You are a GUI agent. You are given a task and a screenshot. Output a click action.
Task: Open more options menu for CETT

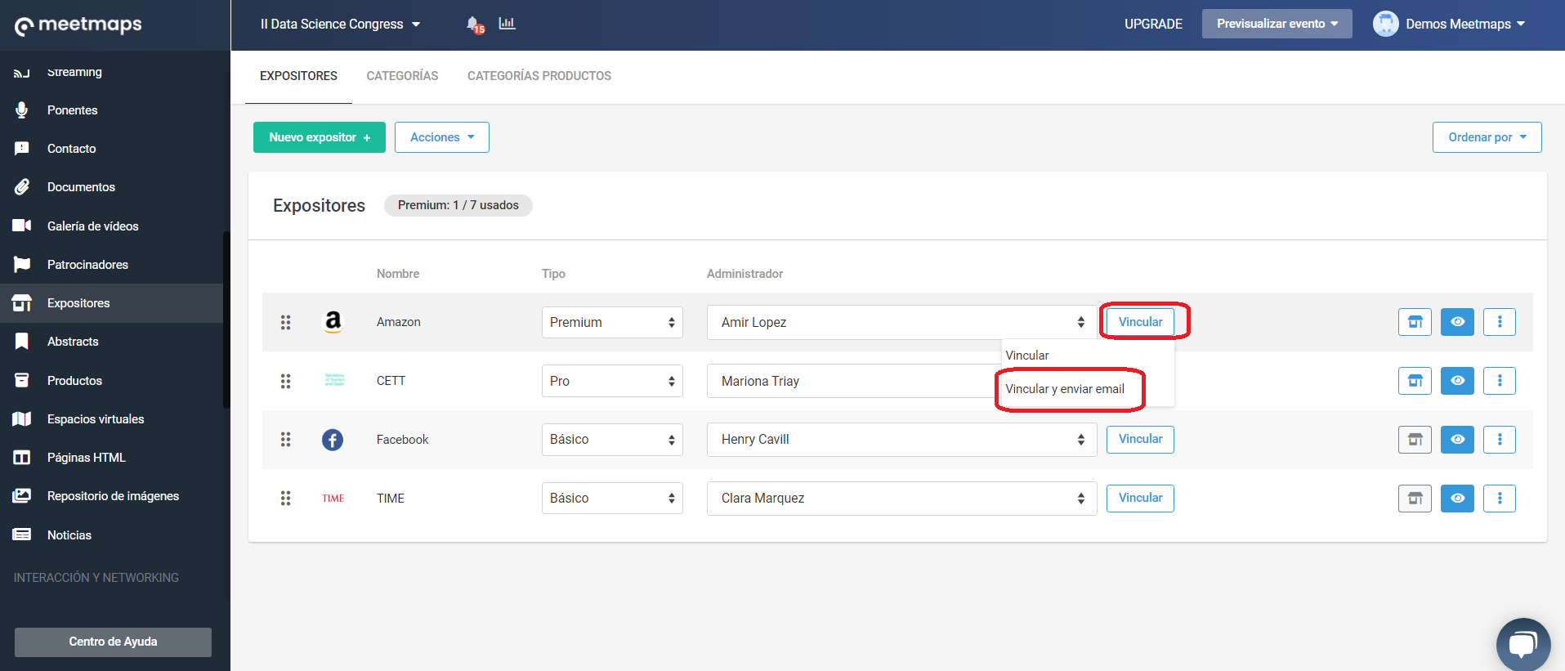[1500, 381]
